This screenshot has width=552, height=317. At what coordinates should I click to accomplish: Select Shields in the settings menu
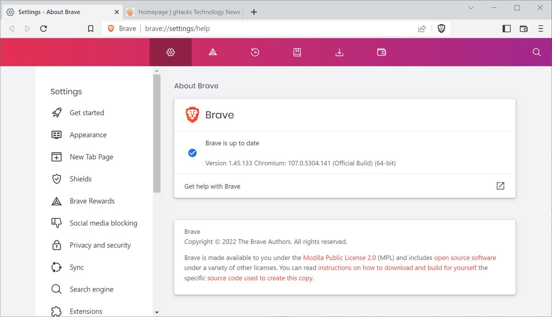point(80,179)
